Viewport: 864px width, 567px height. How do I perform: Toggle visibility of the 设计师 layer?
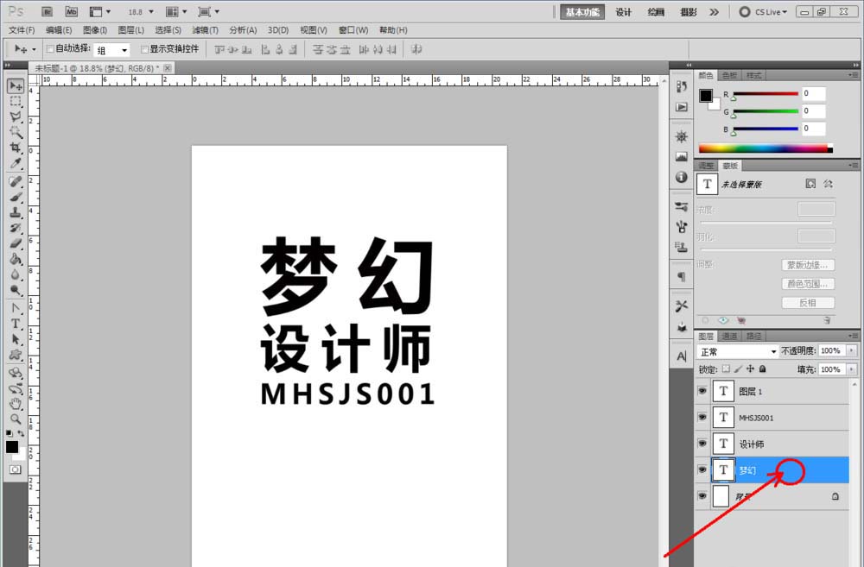pyautogui.click(x=702, y=444)
